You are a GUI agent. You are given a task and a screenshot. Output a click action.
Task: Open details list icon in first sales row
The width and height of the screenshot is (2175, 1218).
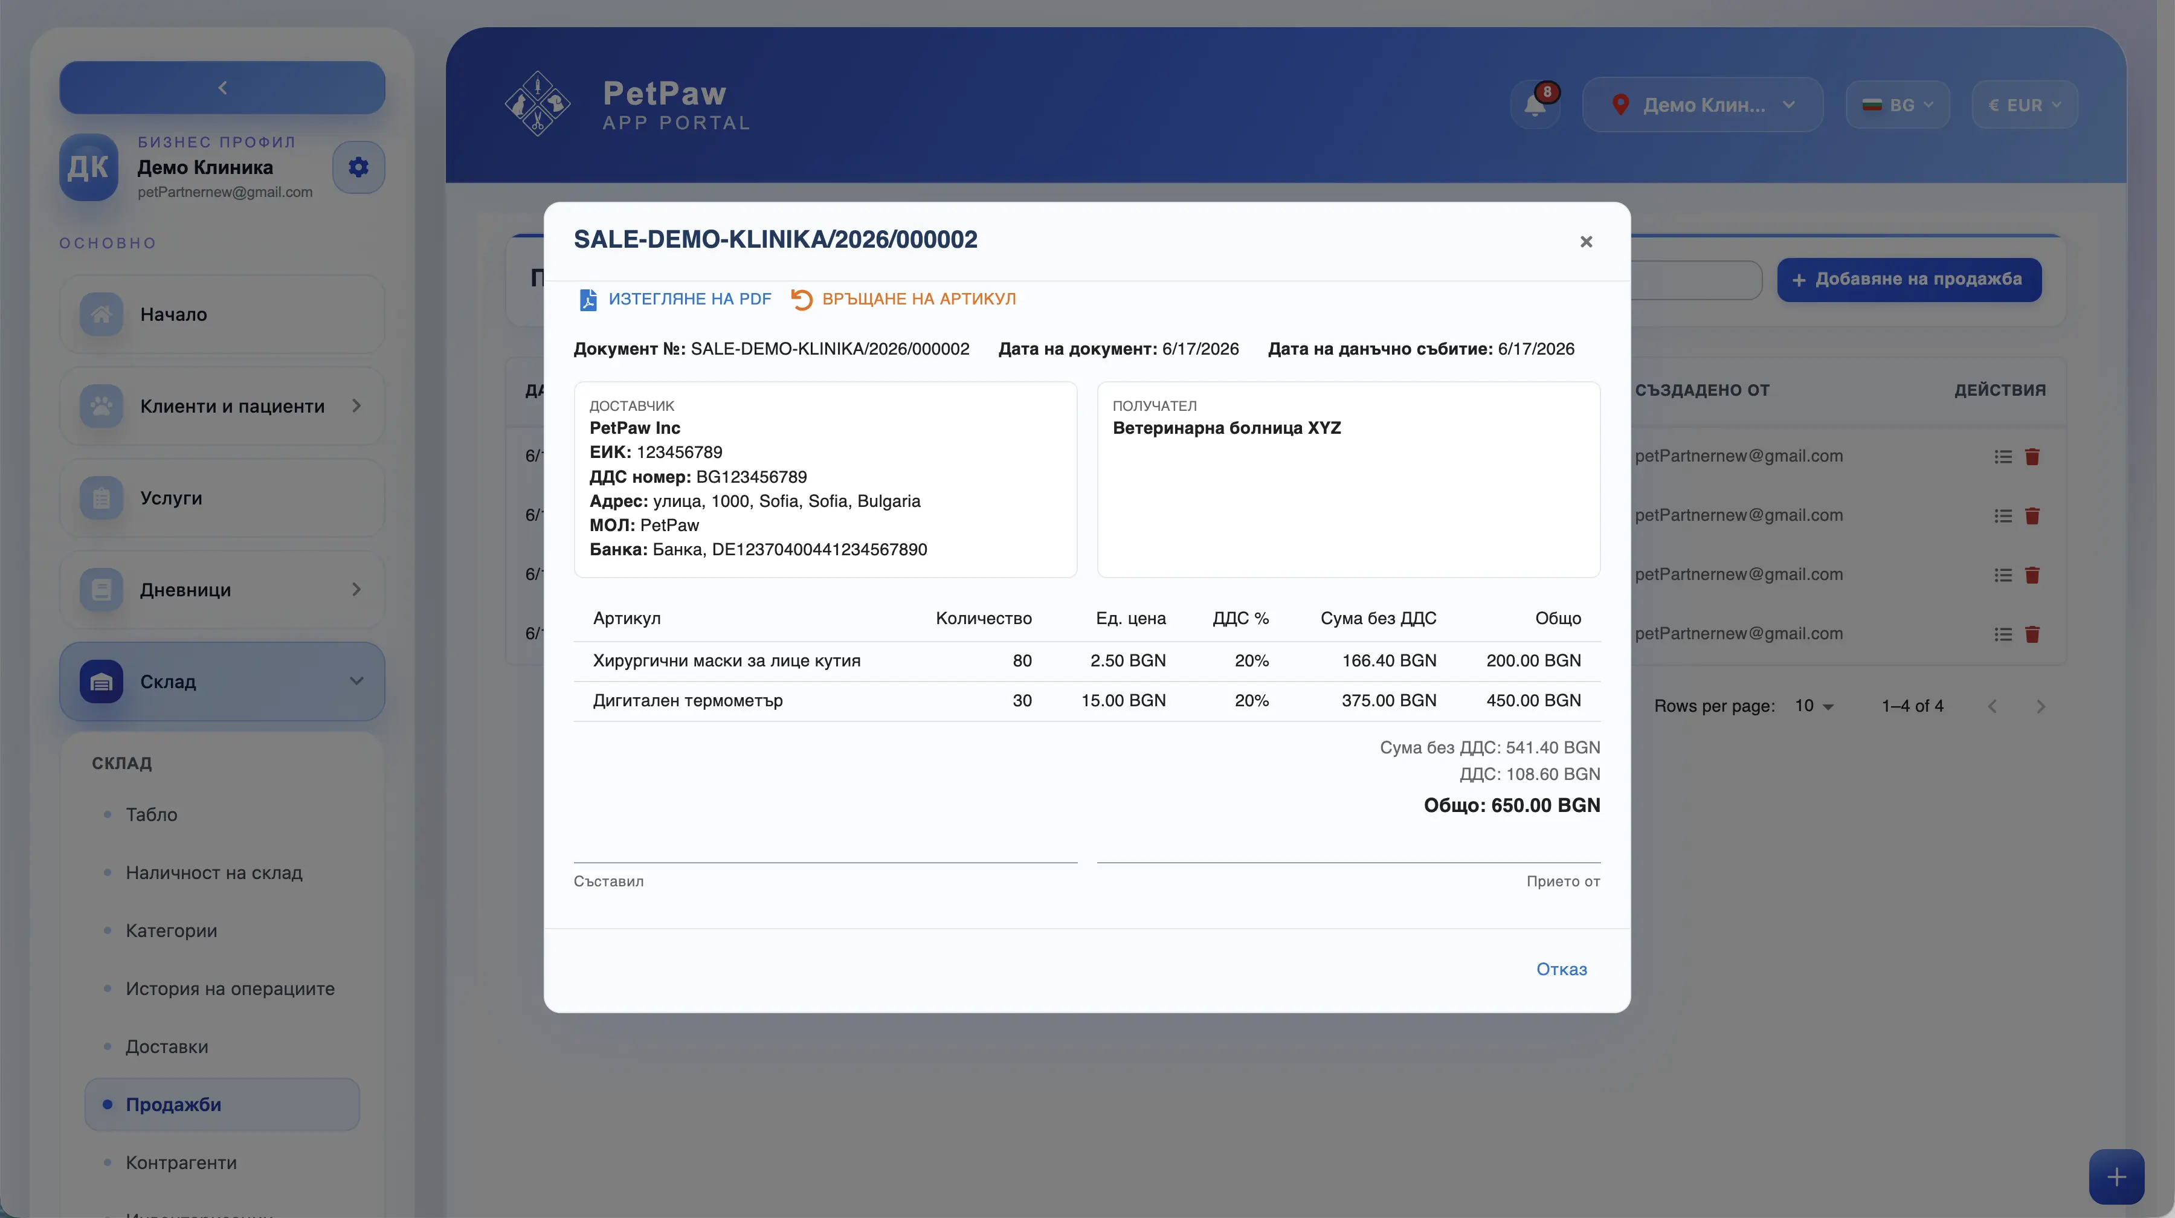(x=2003, y=457)
